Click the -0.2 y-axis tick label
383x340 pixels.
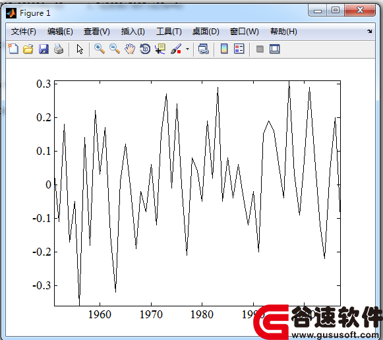click(x=42, y=252)
